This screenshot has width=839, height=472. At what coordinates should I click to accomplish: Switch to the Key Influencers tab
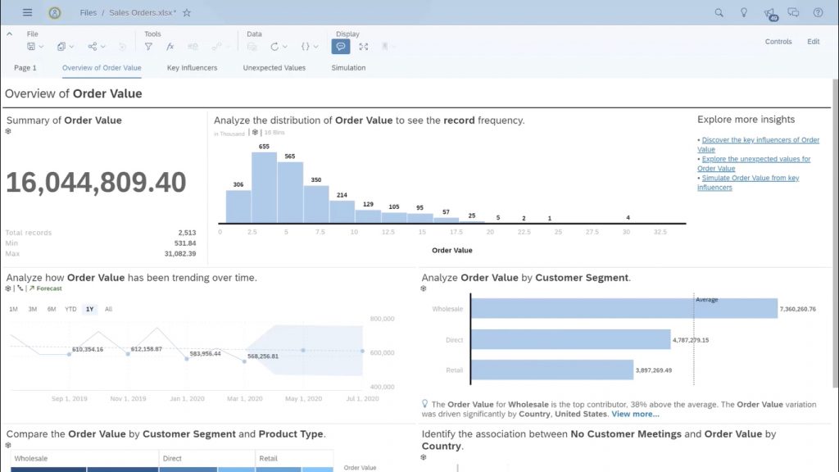pos(192,67)
